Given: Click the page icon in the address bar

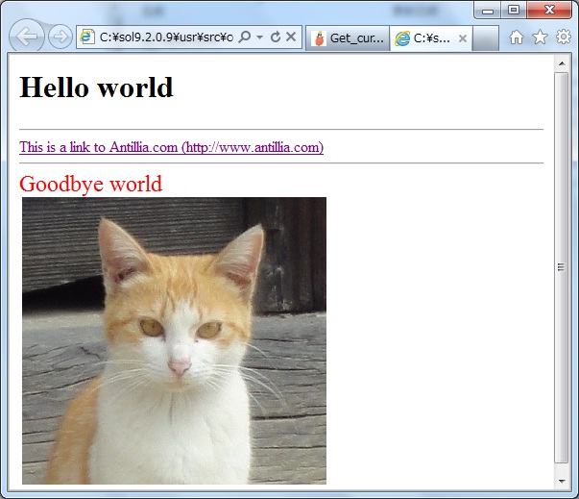Looking at the screenshot, I should (87, 37).
